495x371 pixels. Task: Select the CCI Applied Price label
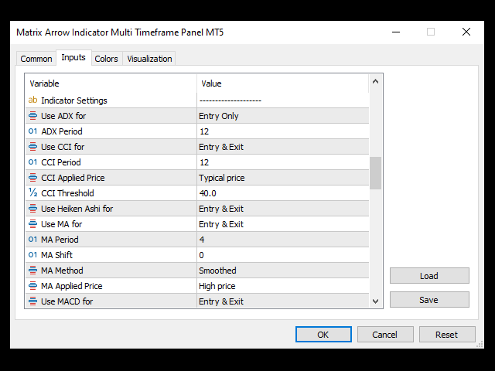(73, 178)
